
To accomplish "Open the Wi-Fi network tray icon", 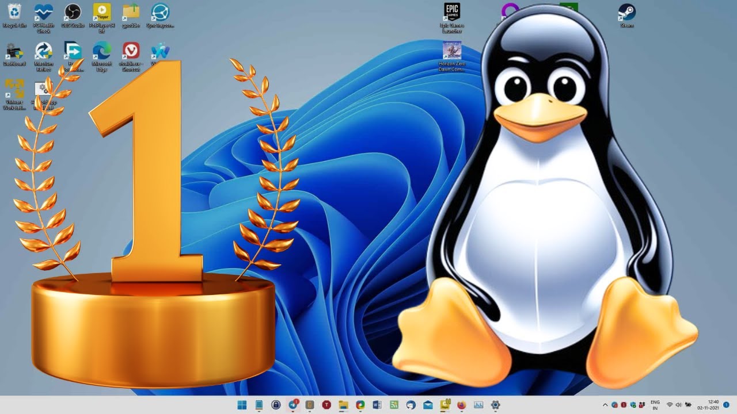I will pos(670,405).
